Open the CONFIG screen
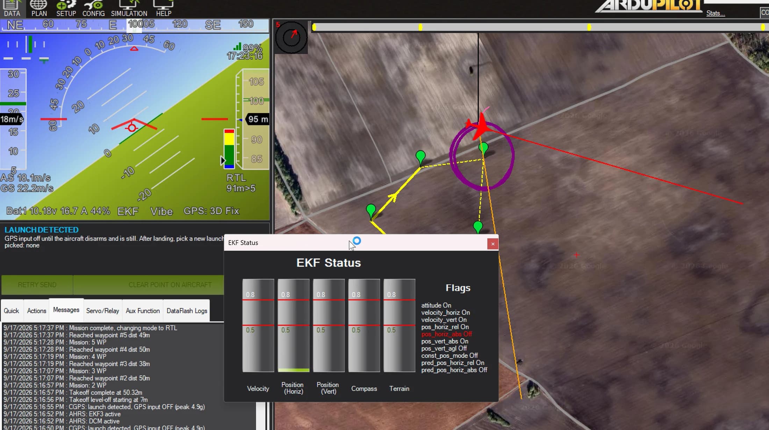 93,8
